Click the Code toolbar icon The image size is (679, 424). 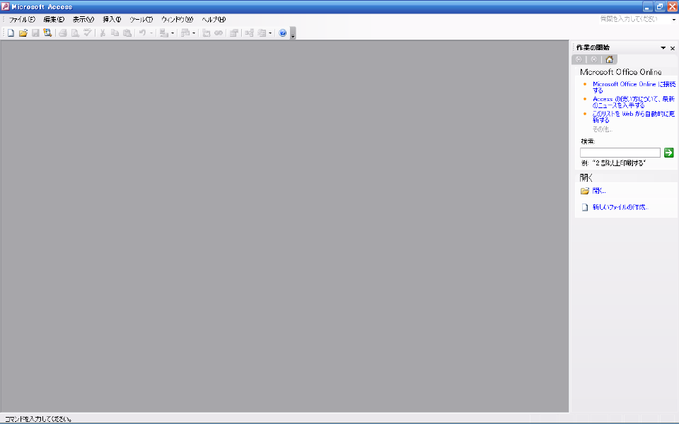pos(206,33)
